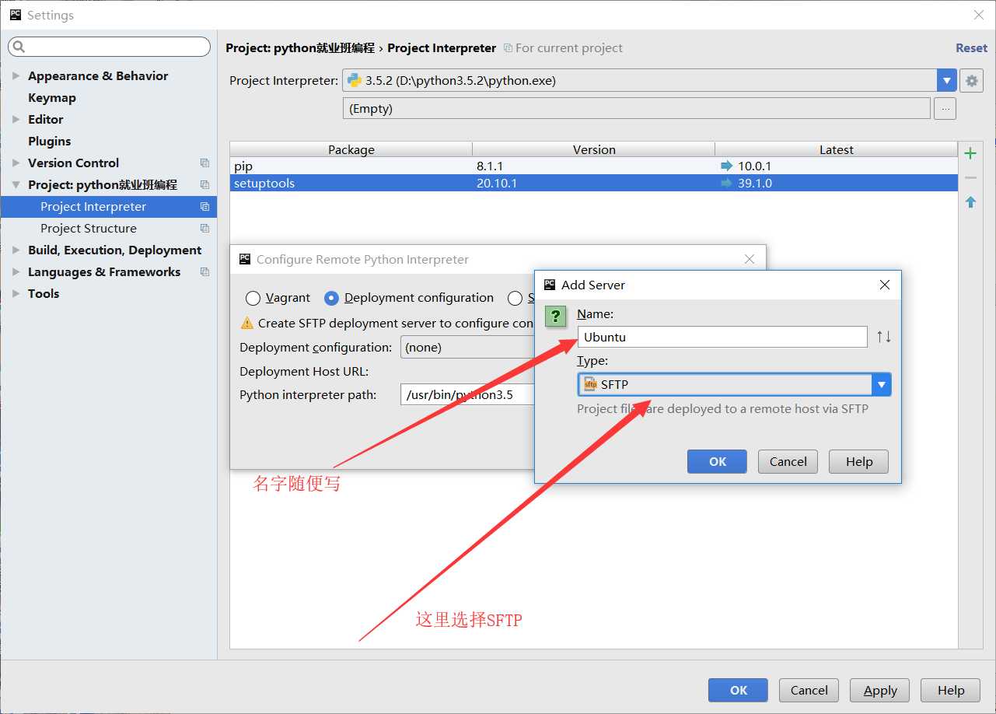The height and width of the screenshot is (714, 996).
Task: Select the radio button partly hidden by Add Server
Action: [x=515, y=298]
